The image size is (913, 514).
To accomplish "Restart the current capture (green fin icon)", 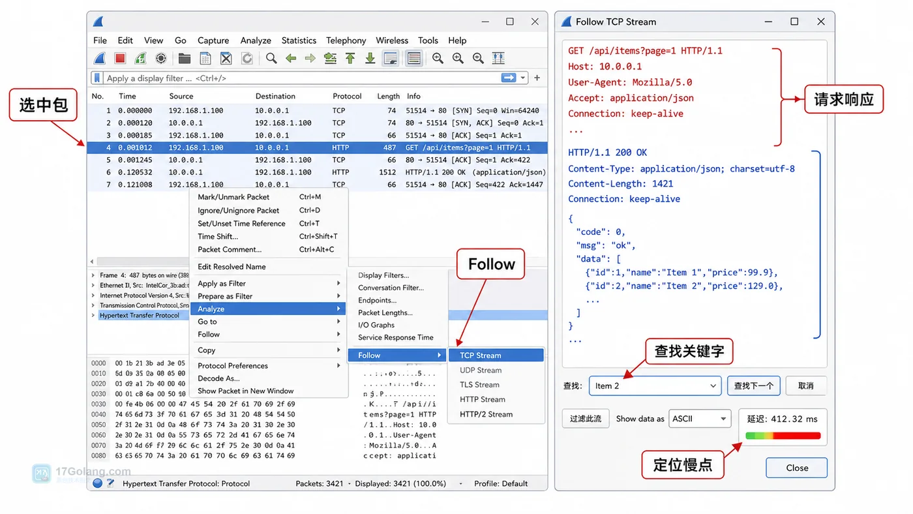I will (140, 59).
